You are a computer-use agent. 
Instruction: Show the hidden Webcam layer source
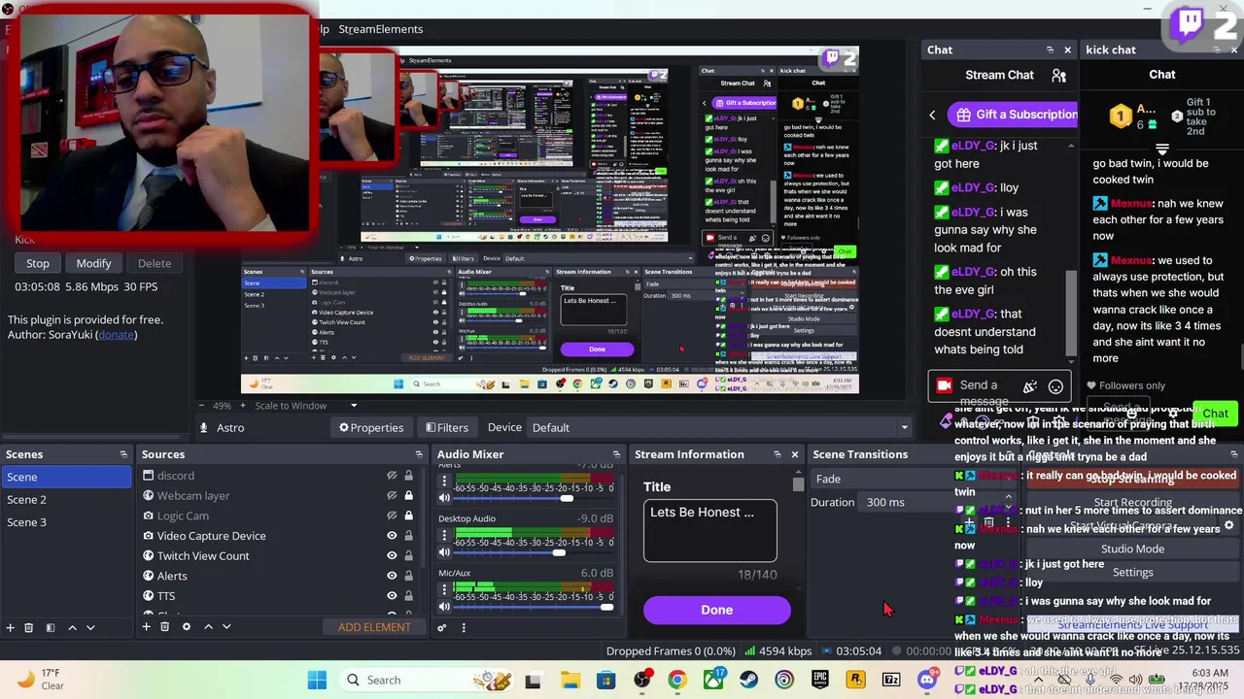(x=392, y=496)
